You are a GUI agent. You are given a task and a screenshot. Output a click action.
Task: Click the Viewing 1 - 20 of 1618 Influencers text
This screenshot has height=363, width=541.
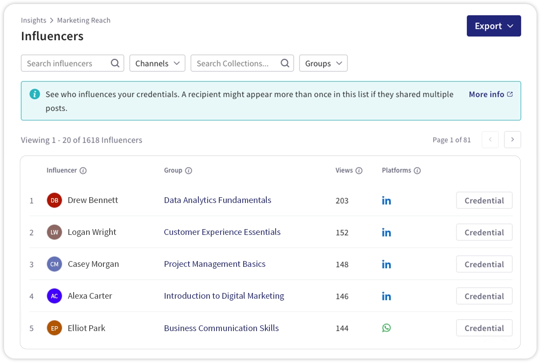pyautogui.click(x=82, y=140)
